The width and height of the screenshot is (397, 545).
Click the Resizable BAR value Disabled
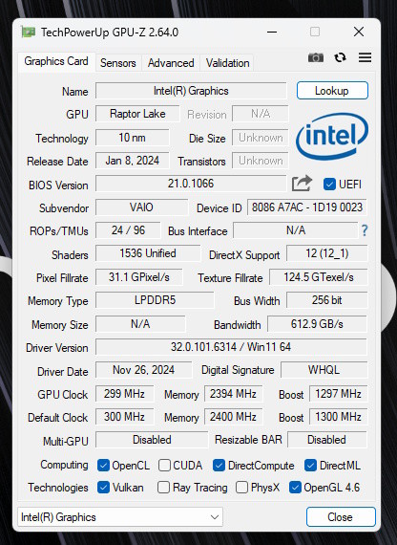pos(327,440)
